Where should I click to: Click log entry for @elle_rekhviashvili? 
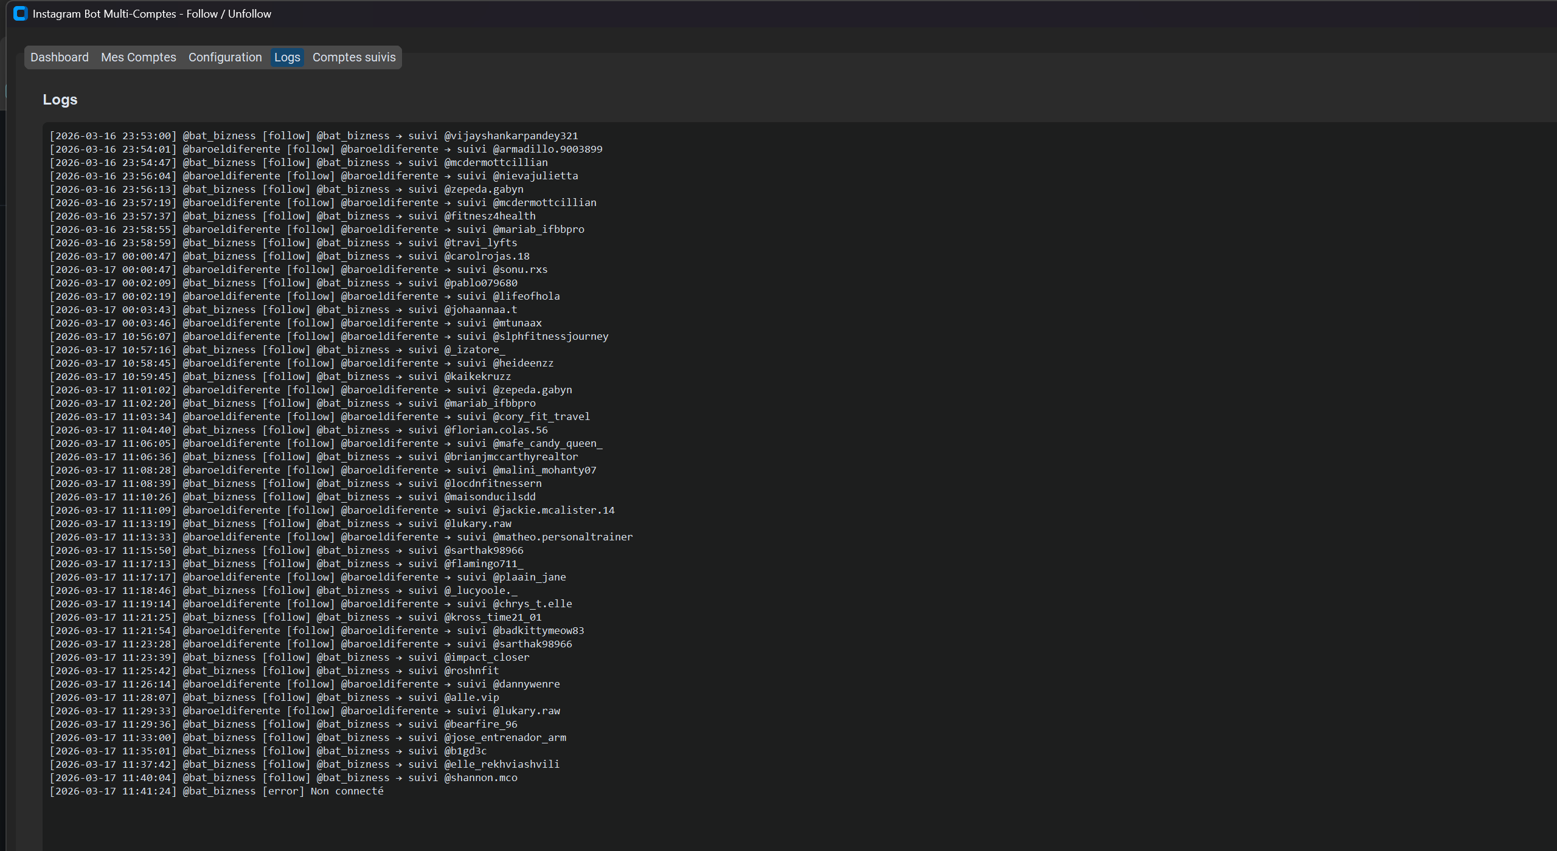tap(304, 764)
